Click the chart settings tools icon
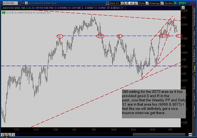The height and width of the screenshot is (138, 197). (122, 3)
